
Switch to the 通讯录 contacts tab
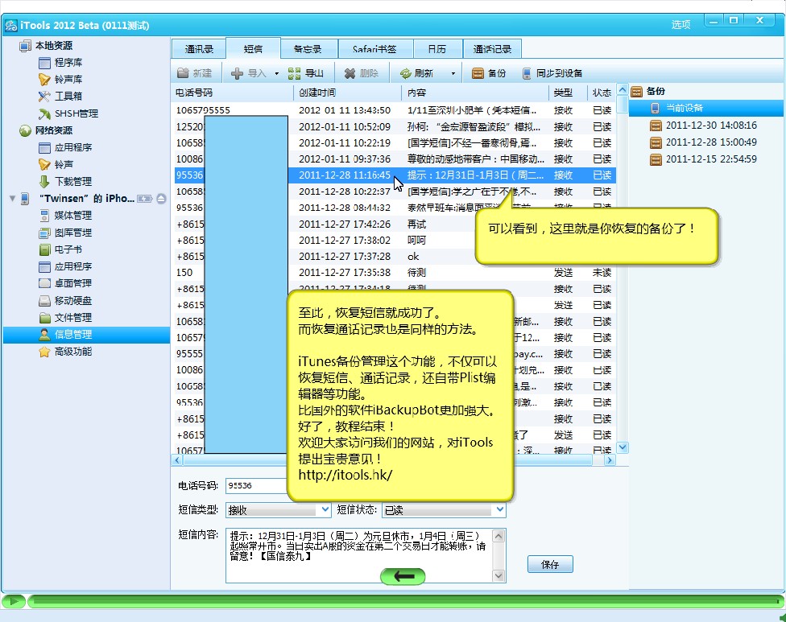click(x=198, y=49)
